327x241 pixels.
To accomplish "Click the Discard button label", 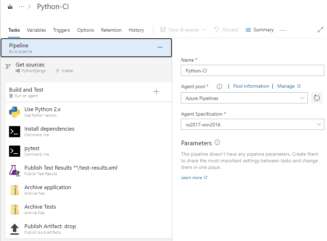I will [230, 30].
